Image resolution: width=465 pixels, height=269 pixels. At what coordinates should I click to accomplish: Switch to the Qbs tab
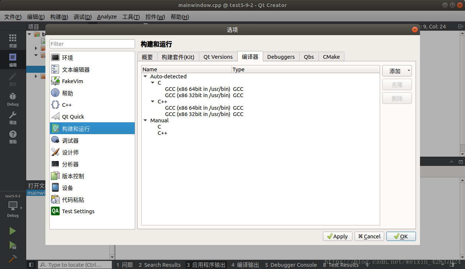coord(309,57)
